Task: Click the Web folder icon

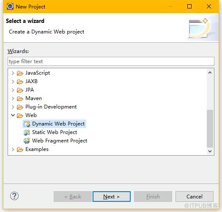Action: [x=20, y=115]
